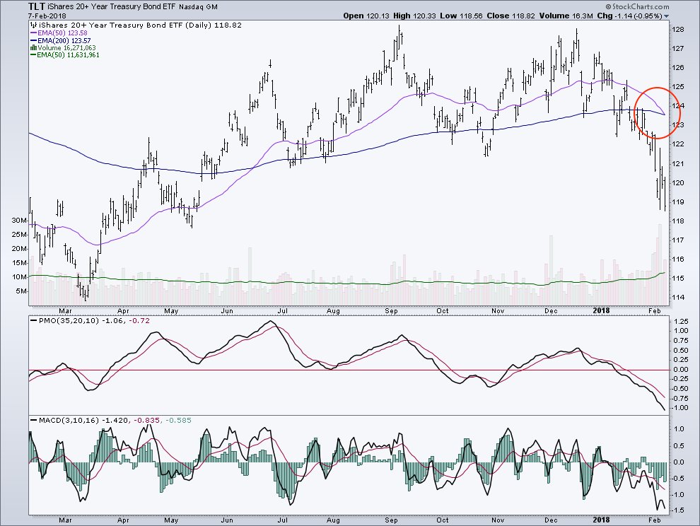The width and height of the screenshot is (700, 526).
Task: Click the 2018 marker on price time axis
Action: (x=601, y=310)
